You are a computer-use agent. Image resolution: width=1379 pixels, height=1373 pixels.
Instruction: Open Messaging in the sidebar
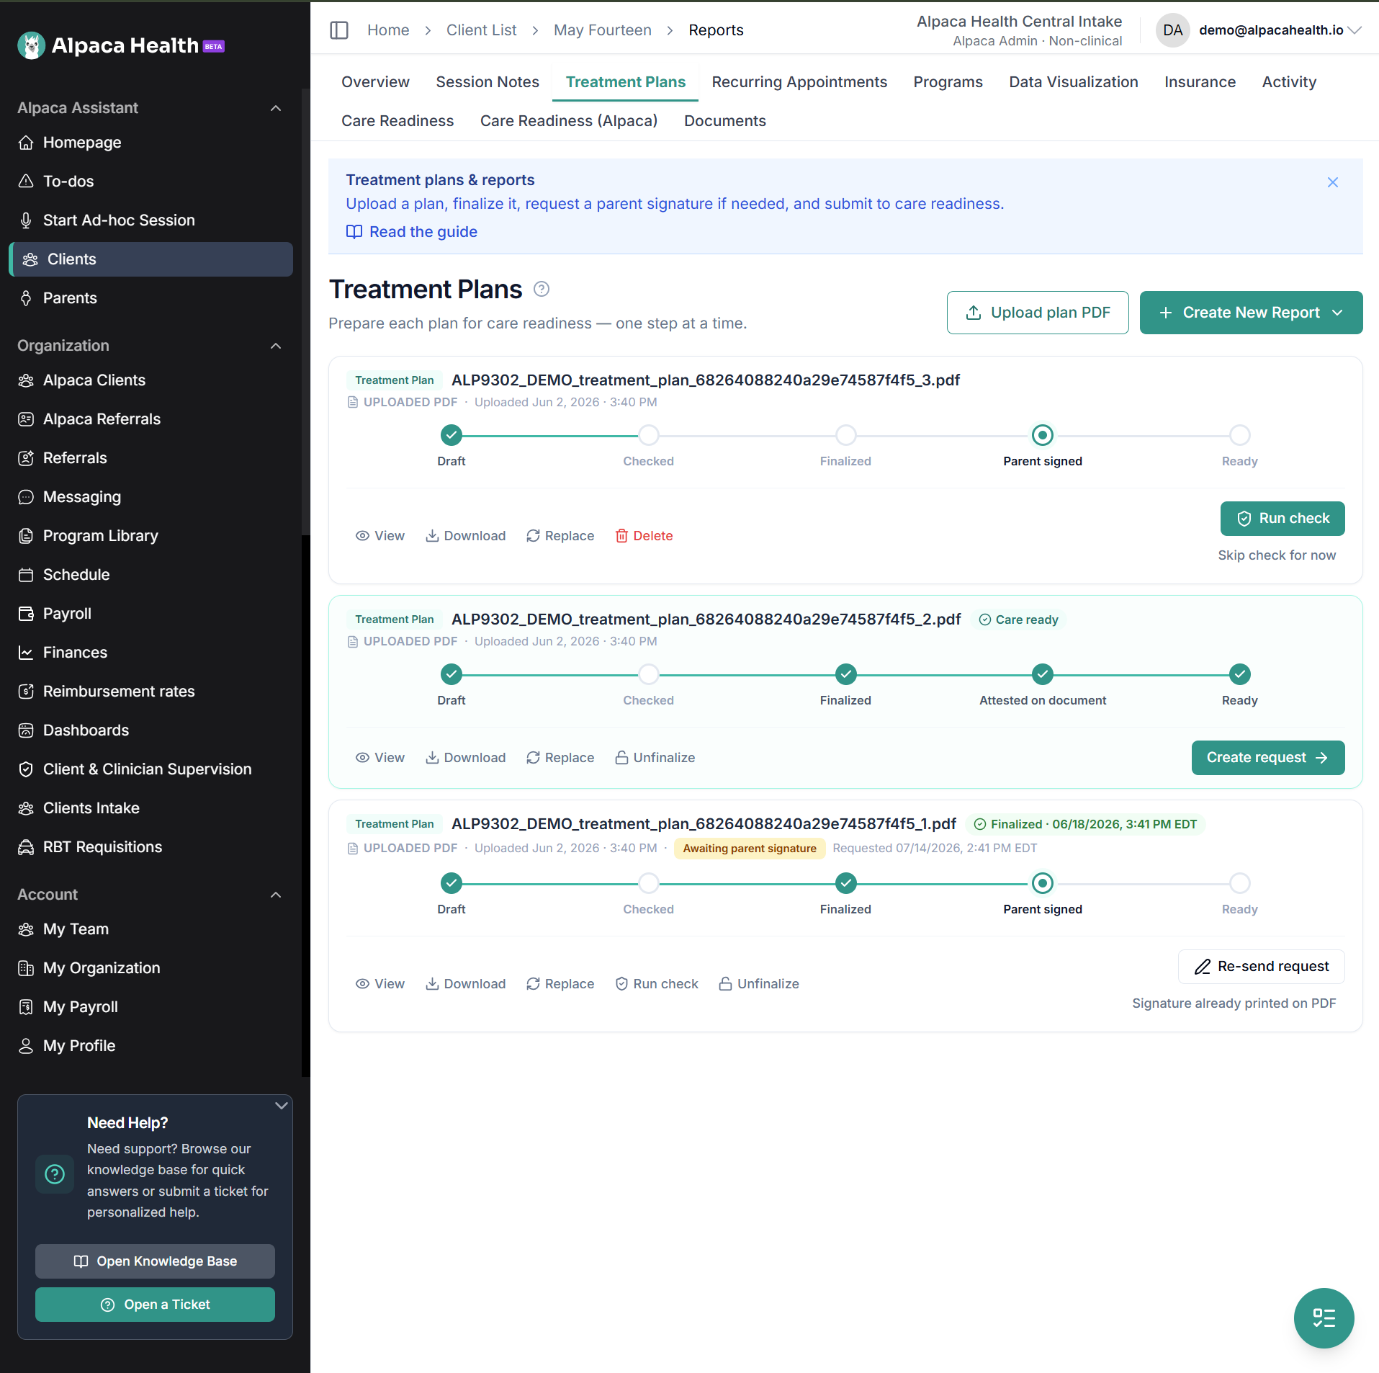(x=82, y=497)
